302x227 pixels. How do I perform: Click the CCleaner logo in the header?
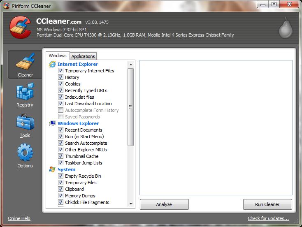pos(21,27)
